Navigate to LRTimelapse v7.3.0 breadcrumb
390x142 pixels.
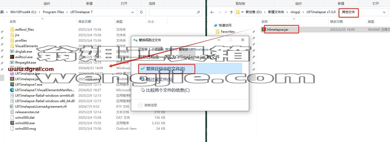pos(321,12)
